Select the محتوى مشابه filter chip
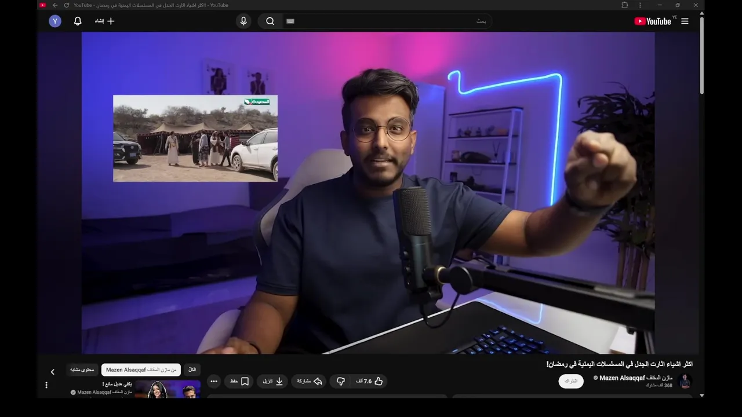The image size is (742, 417). [82, 370]
